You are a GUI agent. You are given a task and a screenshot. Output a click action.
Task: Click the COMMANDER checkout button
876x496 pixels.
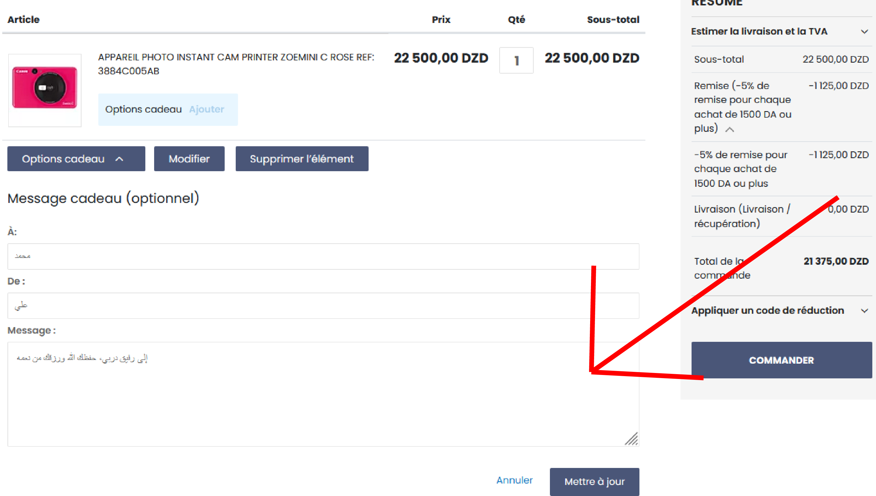[x=781, y=360]
